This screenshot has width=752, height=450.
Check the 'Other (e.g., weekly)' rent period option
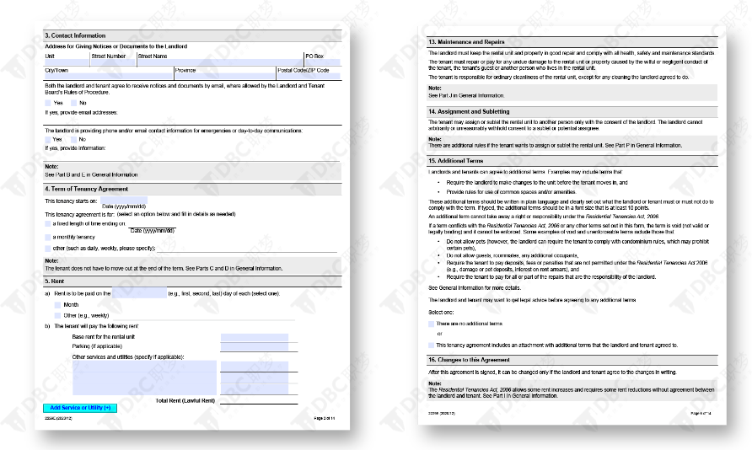[57, 315]
